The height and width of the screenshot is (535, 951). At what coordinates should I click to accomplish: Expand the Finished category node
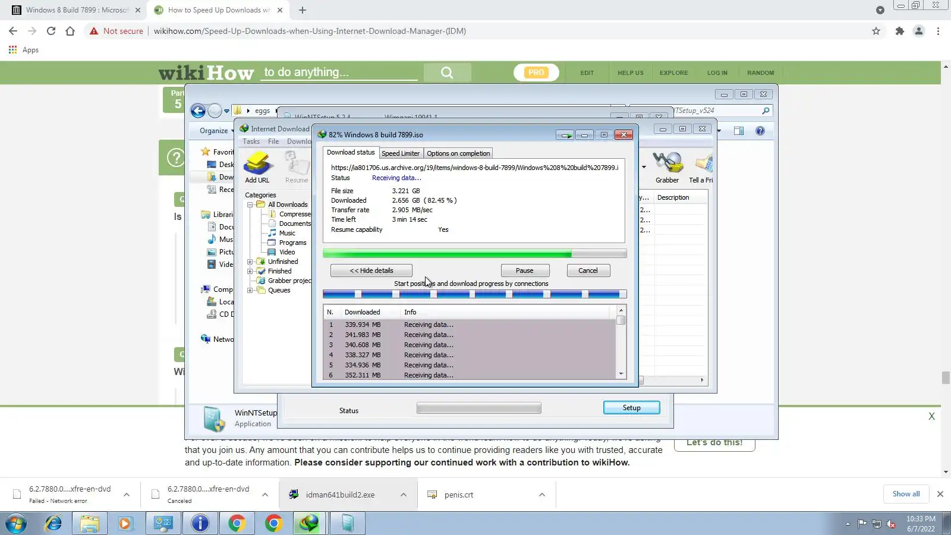point(250,271)
